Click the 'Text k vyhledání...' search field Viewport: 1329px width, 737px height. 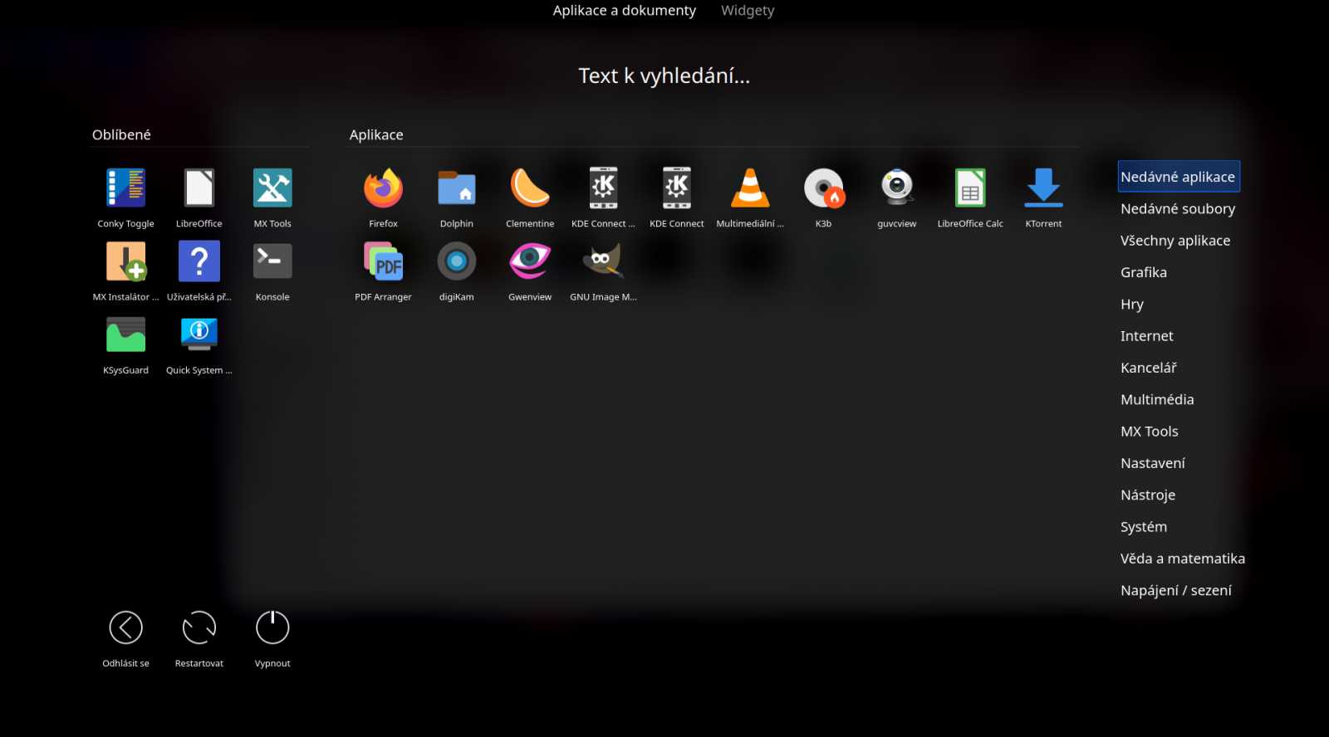664,76
